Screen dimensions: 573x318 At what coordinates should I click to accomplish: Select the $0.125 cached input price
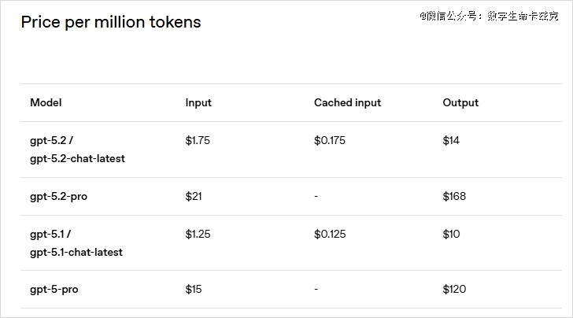click(x=330, y=234)
